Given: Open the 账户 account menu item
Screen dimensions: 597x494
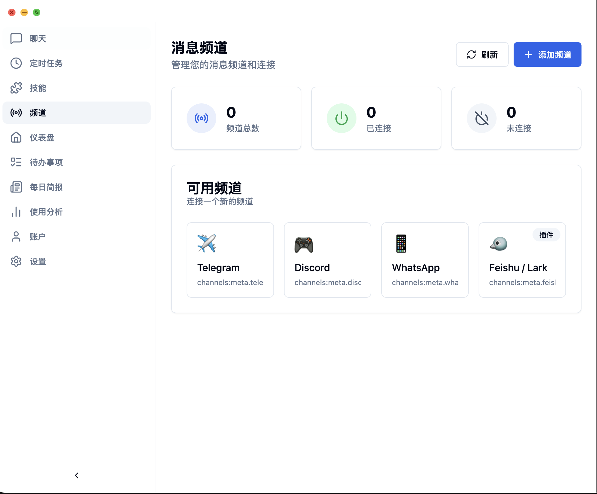Looking at the screenshot, I should (38, 237).
